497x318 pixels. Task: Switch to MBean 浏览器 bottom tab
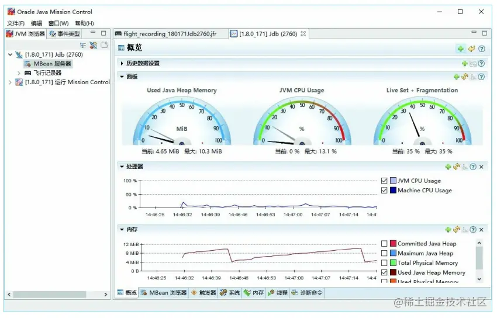point(164,293)
